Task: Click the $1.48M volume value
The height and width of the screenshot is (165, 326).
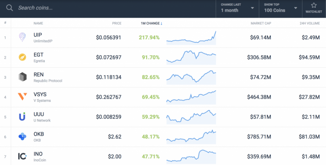Action: 311,156
